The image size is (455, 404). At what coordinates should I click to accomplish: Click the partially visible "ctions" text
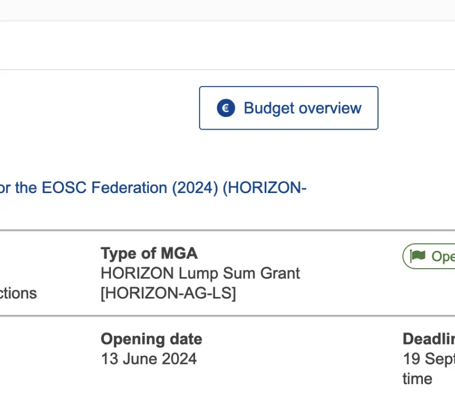[18, 293]
